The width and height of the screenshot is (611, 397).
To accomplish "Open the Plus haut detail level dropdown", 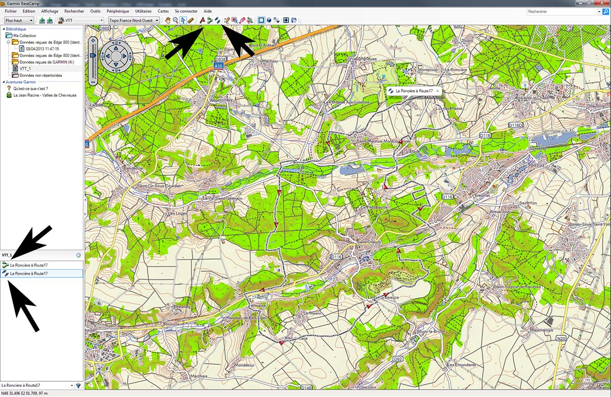I will (19, 20).
